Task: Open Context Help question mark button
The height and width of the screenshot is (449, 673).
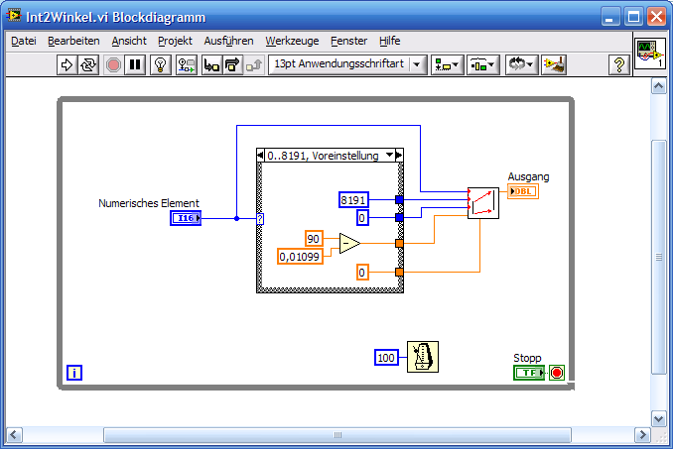Action: [619, 65]
